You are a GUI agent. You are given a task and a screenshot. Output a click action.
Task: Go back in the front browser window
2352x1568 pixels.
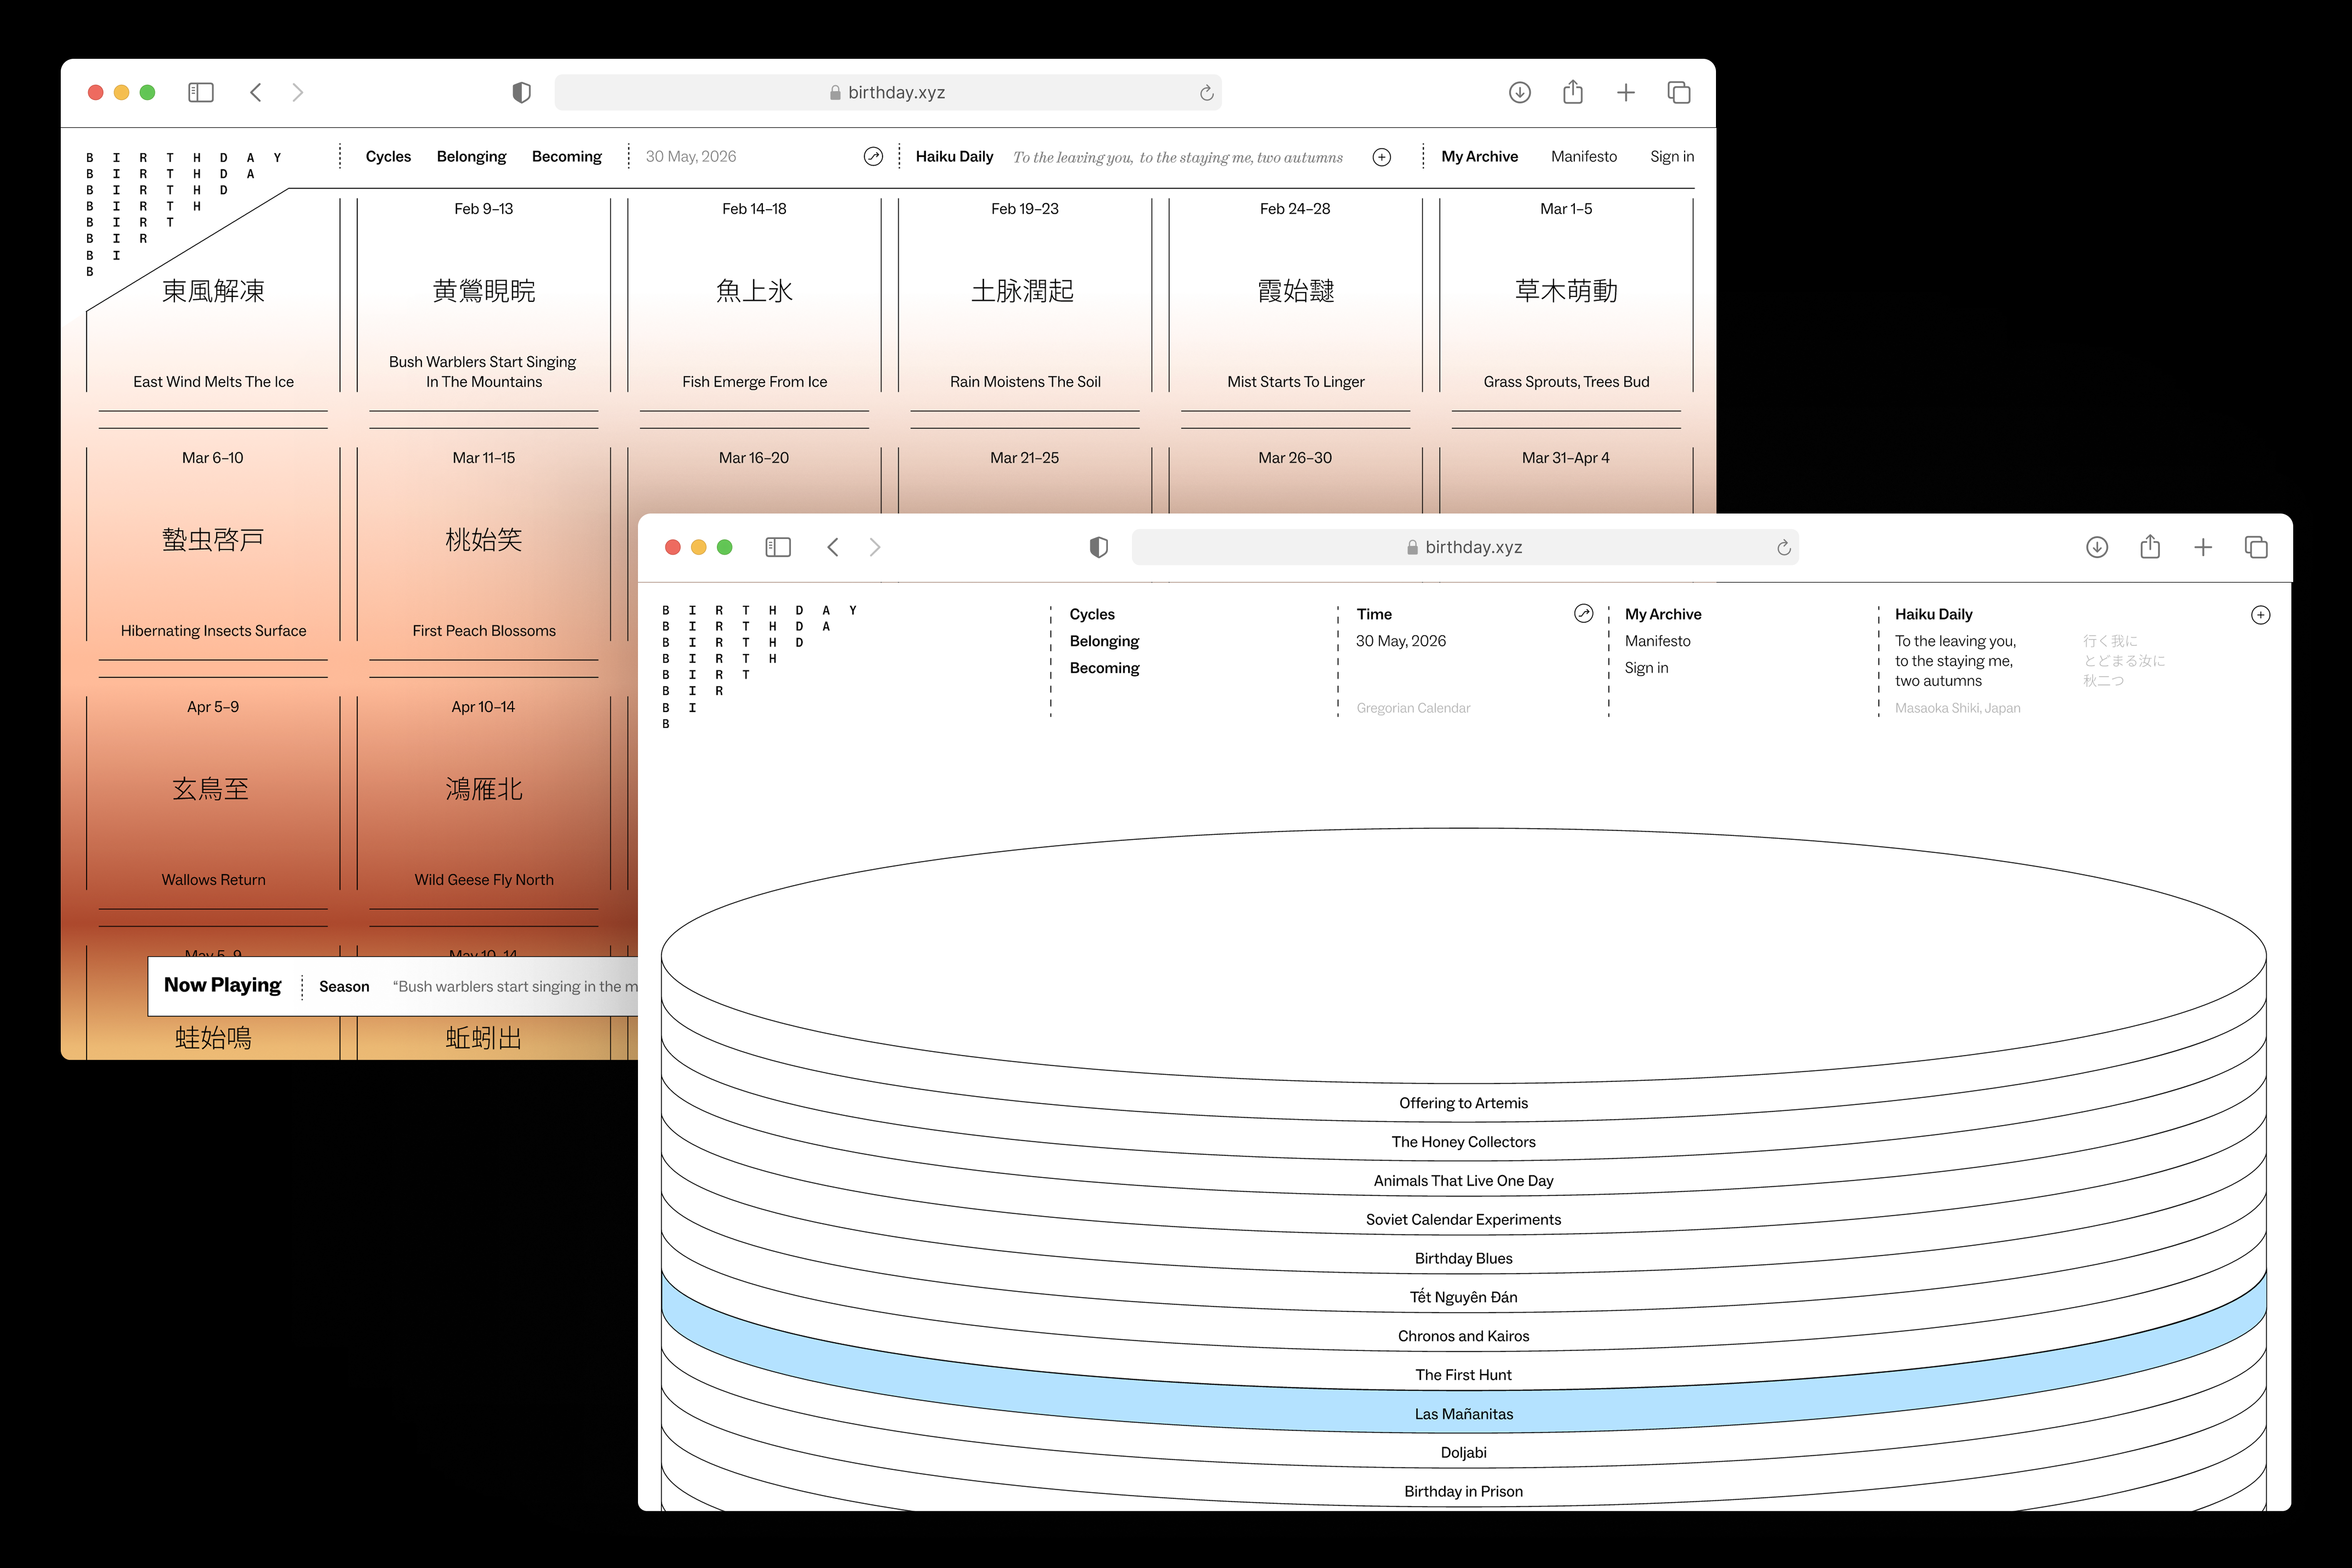tap(833, 547)
